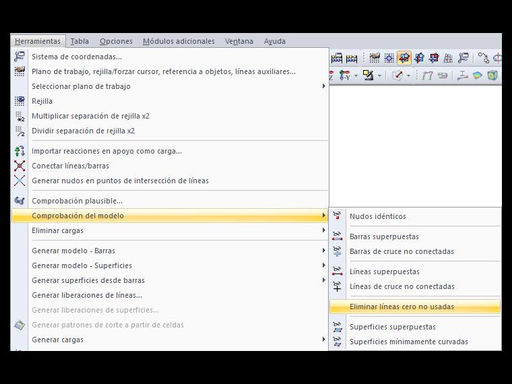Click Importar reacciones en apoyo como carga icon

point(20,151)
